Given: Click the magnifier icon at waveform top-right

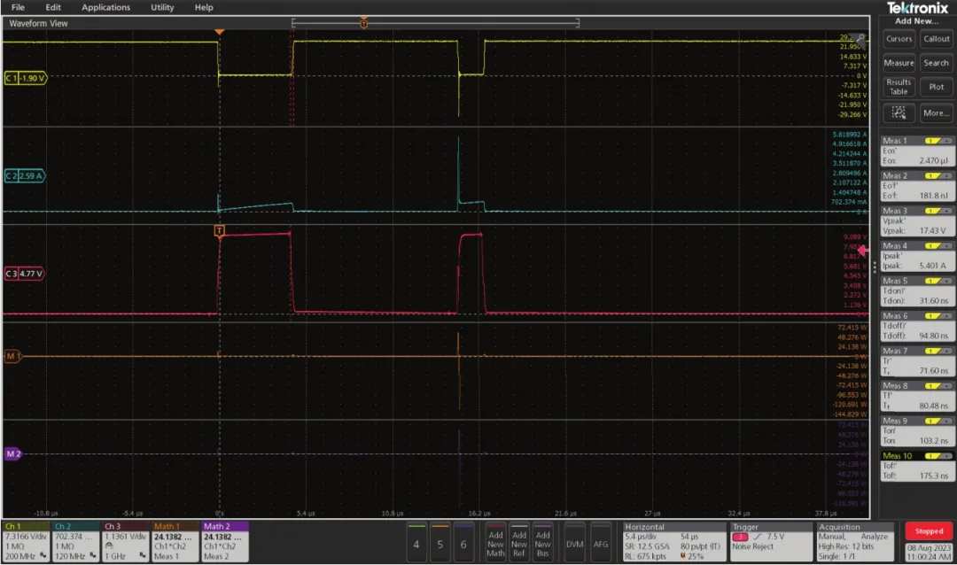Looking at the screenshot, I should [860, 38].
